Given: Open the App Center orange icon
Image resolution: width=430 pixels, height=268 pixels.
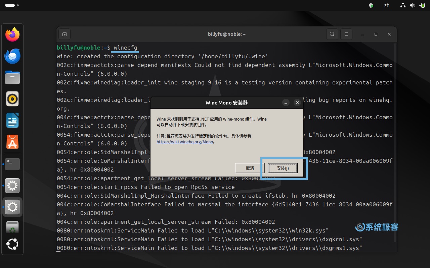Looking at the screenshot, I should click(x=12, y=142).
